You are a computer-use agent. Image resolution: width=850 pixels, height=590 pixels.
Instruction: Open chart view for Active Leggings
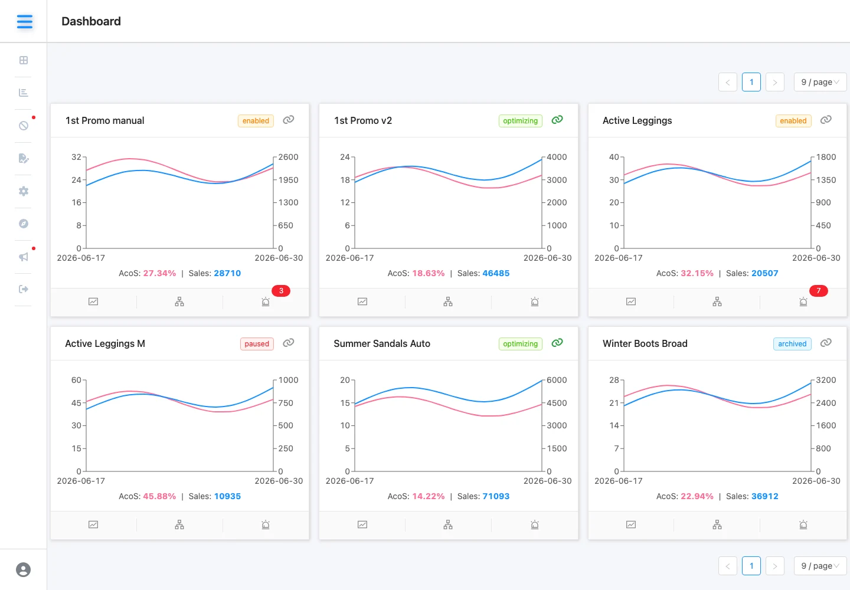[631, 301]
